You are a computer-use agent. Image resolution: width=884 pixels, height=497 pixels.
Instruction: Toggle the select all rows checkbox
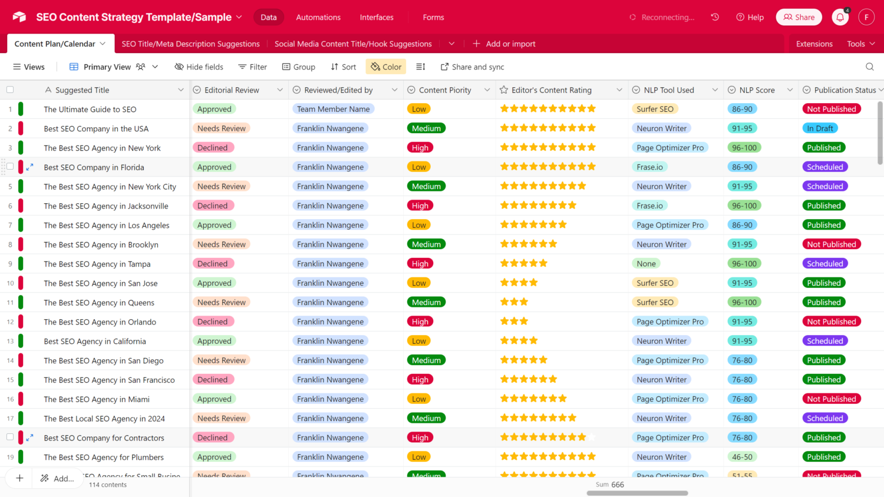tap(10, 90)
